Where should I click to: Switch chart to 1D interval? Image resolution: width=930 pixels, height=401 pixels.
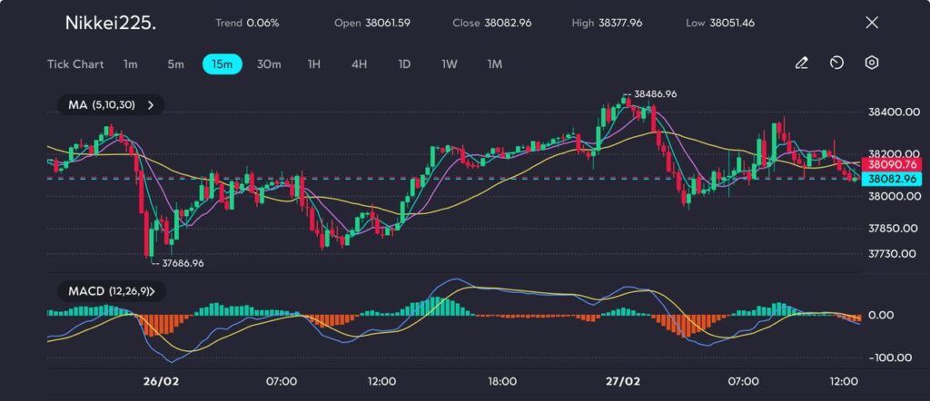pos(404,64)
